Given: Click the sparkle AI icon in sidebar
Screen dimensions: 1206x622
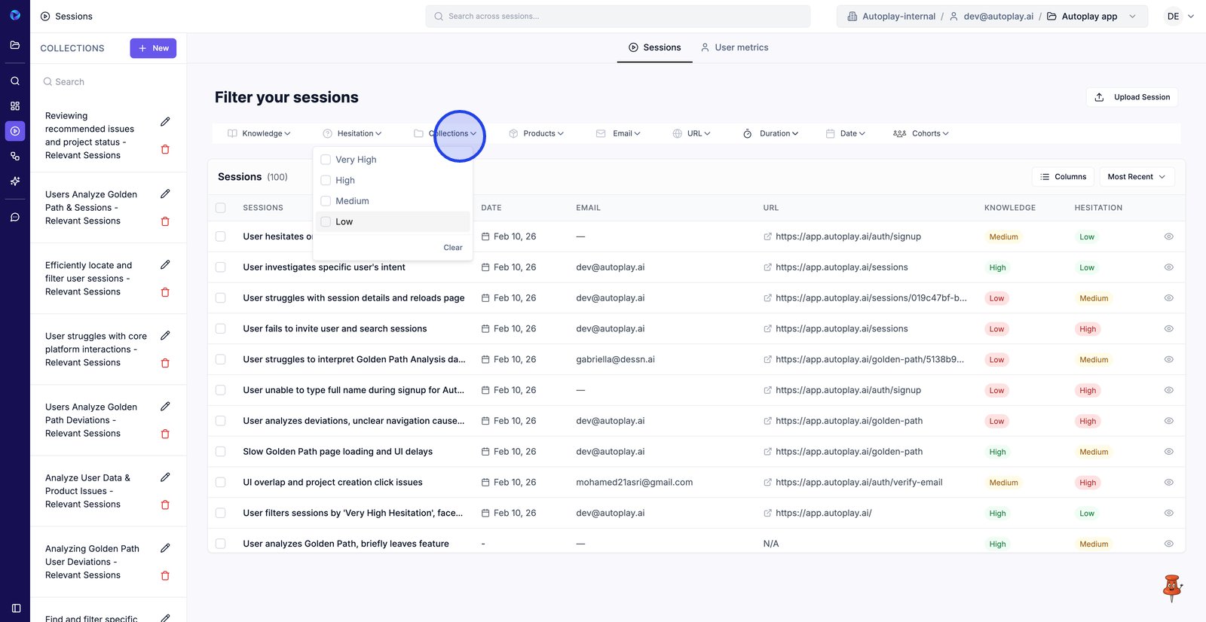Looking at the screenshot, I should (x=15, y=181).
